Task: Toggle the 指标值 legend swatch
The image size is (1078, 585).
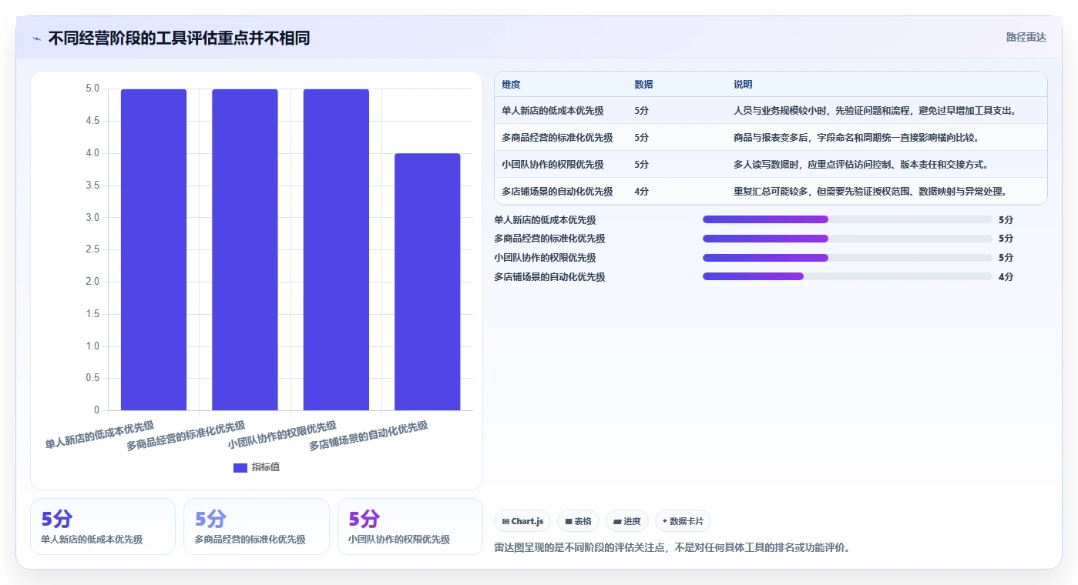Action: [x=240, y=467]
